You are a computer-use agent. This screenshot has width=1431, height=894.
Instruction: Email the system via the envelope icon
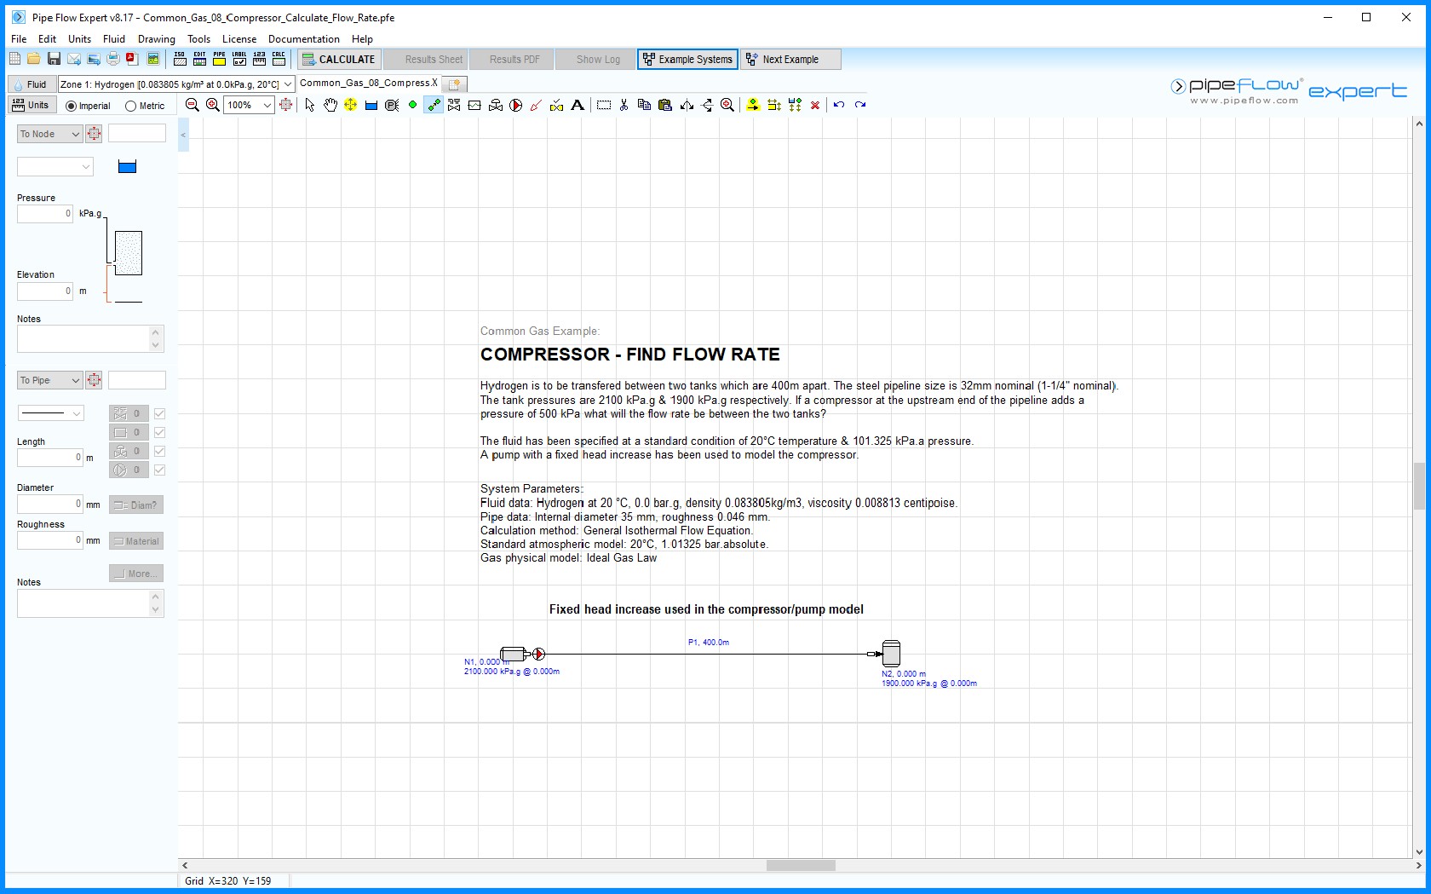tap(74, 59)
